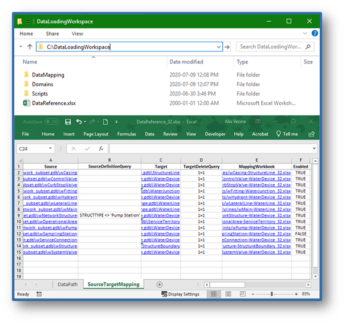Open the Explorer quick access toolbar dropdown

pos(29,22)
